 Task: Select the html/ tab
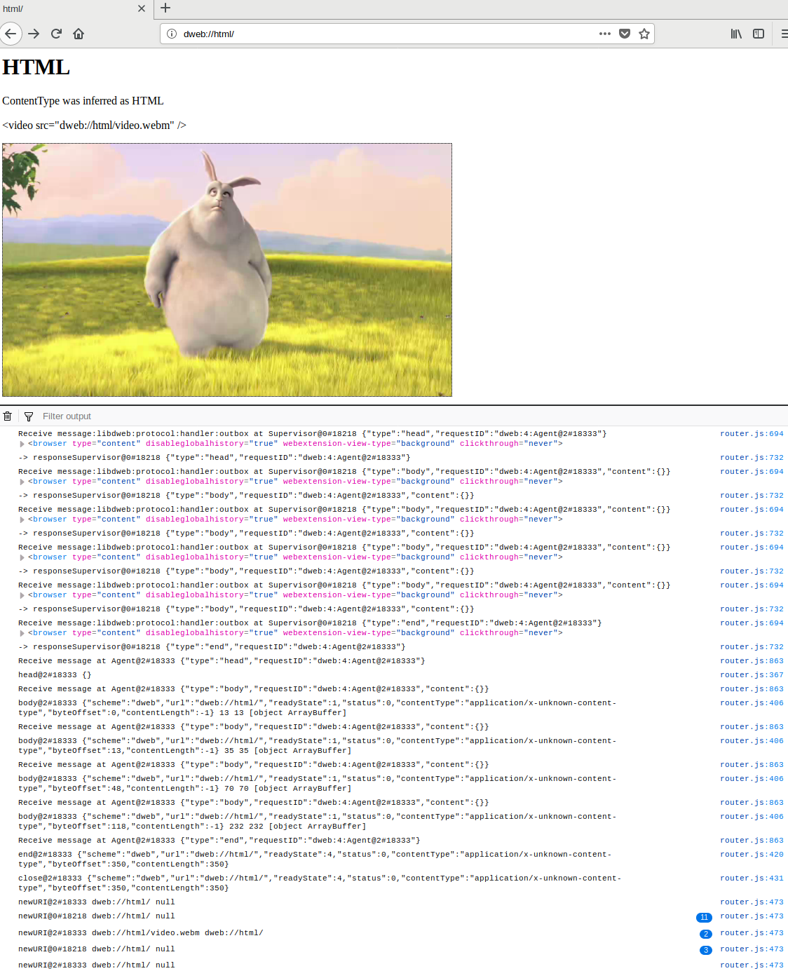click(x=76, y=8)
